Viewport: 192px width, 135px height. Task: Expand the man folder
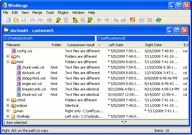click(8, 111)
